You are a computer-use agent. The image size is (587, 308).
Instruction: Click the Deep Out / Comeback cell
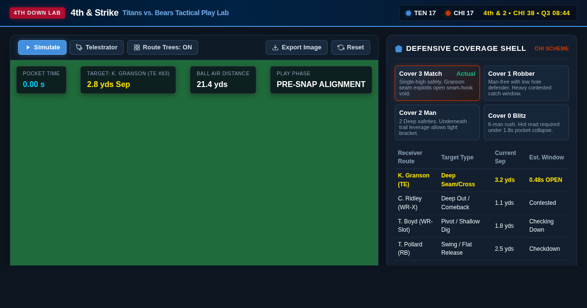coord(455,203)
